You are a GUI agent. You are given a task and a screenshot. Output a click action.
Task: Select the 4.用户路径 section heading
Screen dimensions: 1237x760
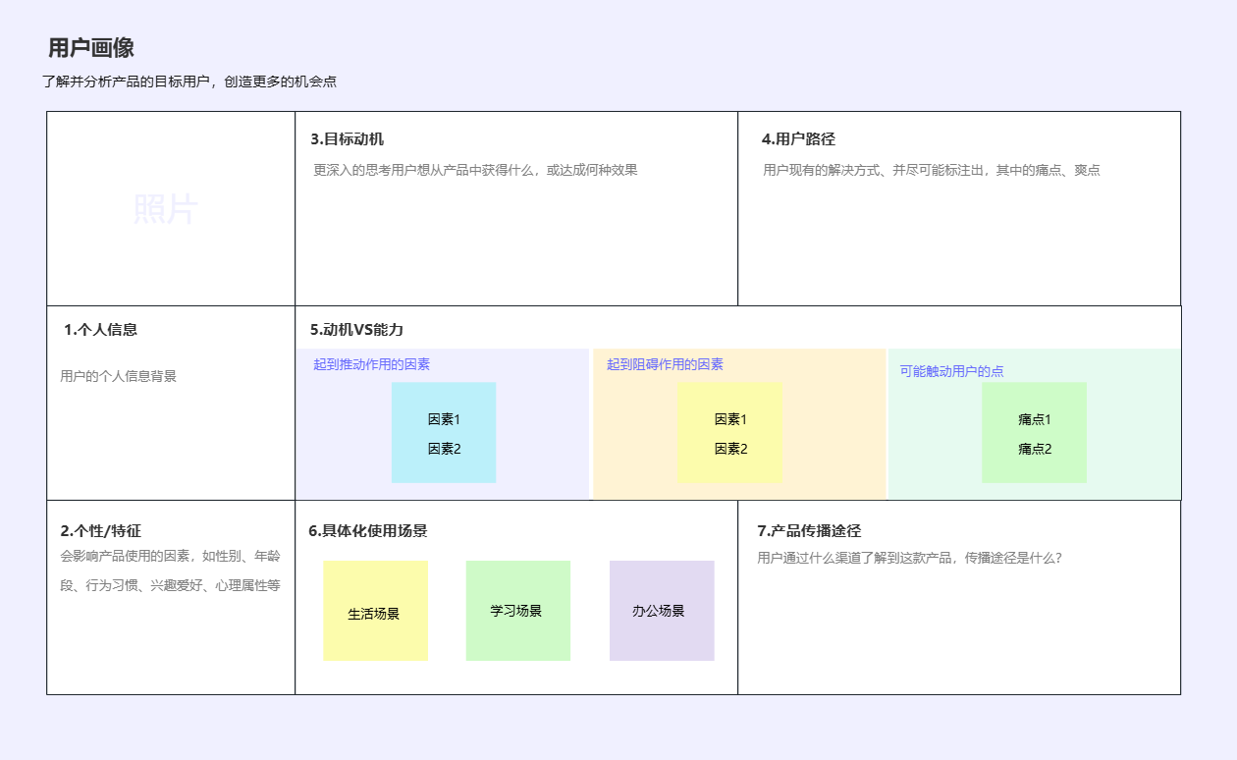pos(798,139)
